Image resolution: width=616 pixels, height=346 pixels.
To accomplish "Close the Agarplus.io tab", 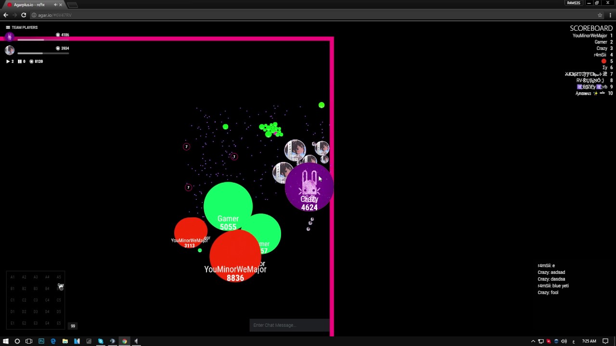I will point(61,5).
